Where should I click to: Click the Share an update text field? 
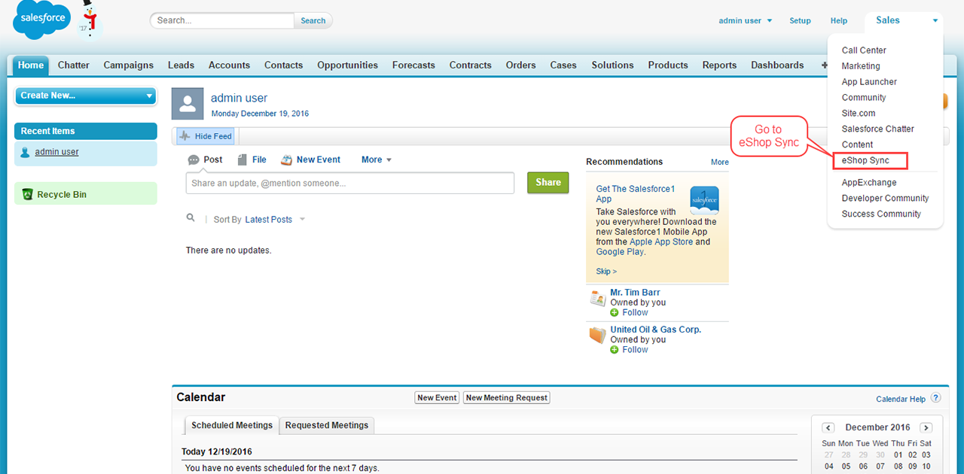(x=349, y=183)
